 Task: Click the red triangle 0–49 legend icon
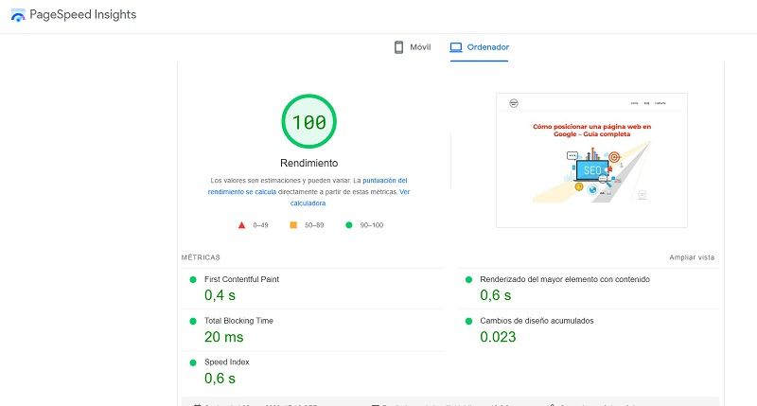[242, 225]
